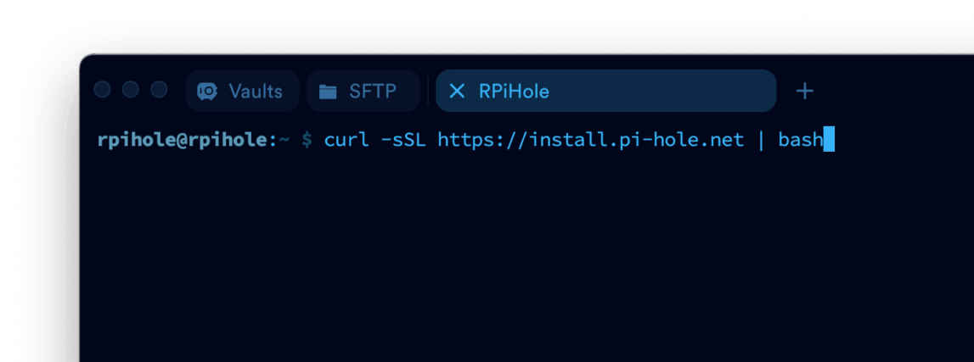Click the word curl in the command

point(346,140)
